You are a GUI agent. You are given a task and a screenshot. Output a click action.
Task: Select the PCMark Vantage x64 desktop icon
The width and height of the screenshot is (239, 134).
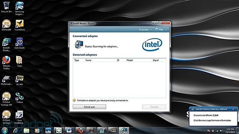pyautogui.click(x=6, y=99)
